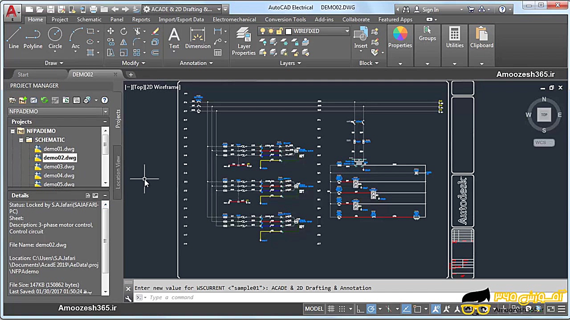This screenshot has height=320, width=570.
Task: Open the Project ribbon tab
Action: point(60,20)
